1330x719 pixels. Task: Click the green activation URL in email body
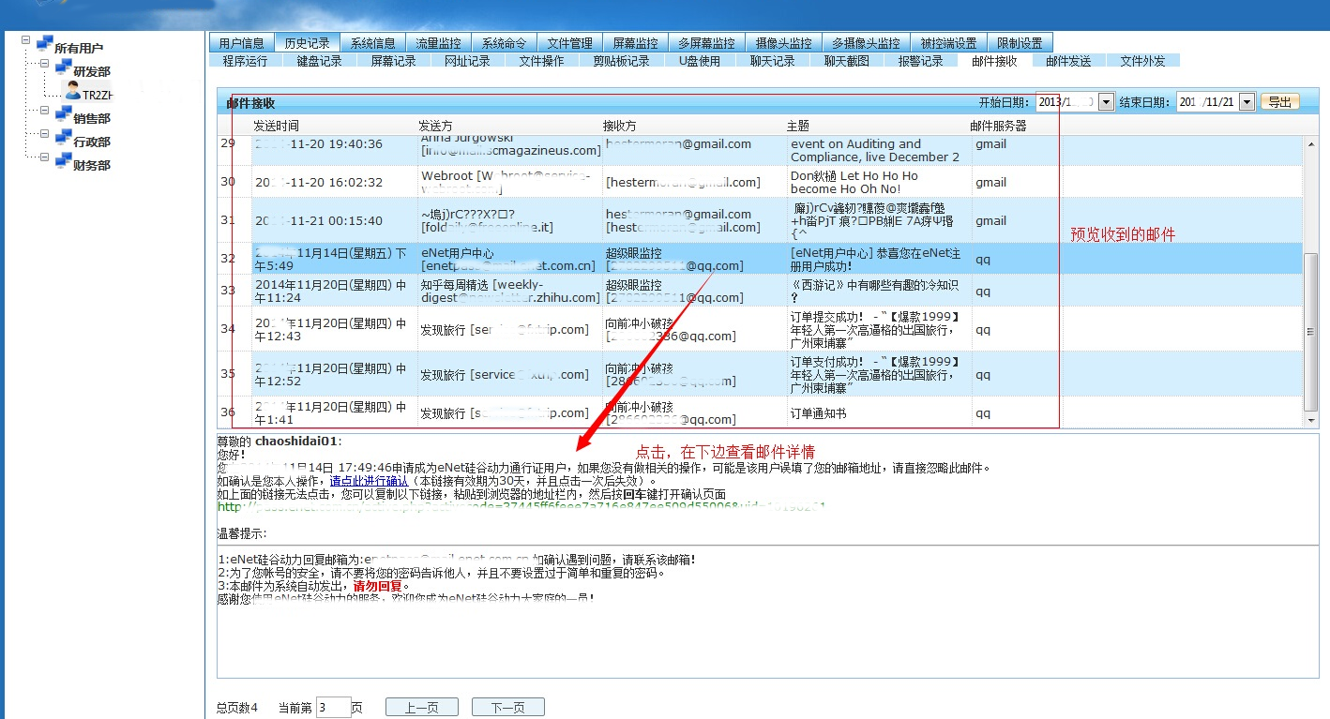521,507
